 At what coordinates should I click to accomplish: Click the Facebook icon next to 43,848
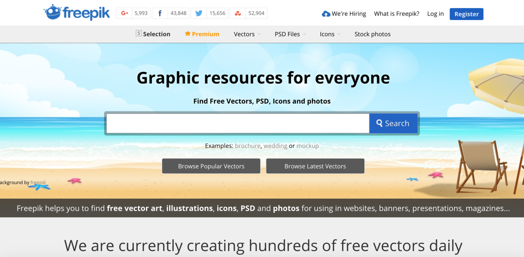pos(160,13)
